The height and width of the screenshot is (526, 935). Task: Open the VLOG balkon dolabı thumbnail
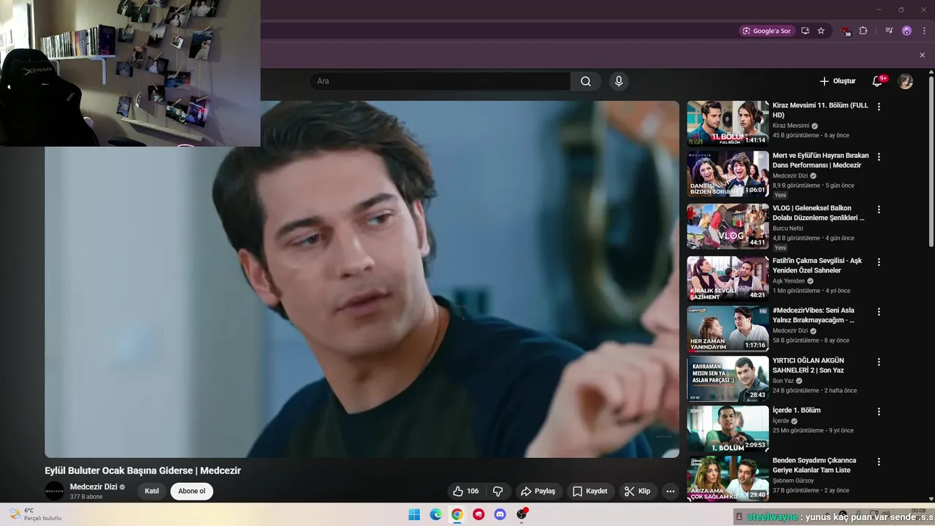pos(728,226)
